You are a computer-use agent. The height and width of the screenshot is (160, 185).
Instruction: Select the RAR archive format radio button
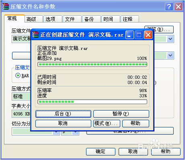pyautogui.click(x=18, y=76)
